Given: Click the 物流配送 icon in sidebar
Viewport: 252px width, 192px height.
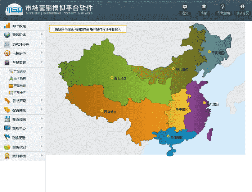Looking at the screenshot, I should 7,138.
